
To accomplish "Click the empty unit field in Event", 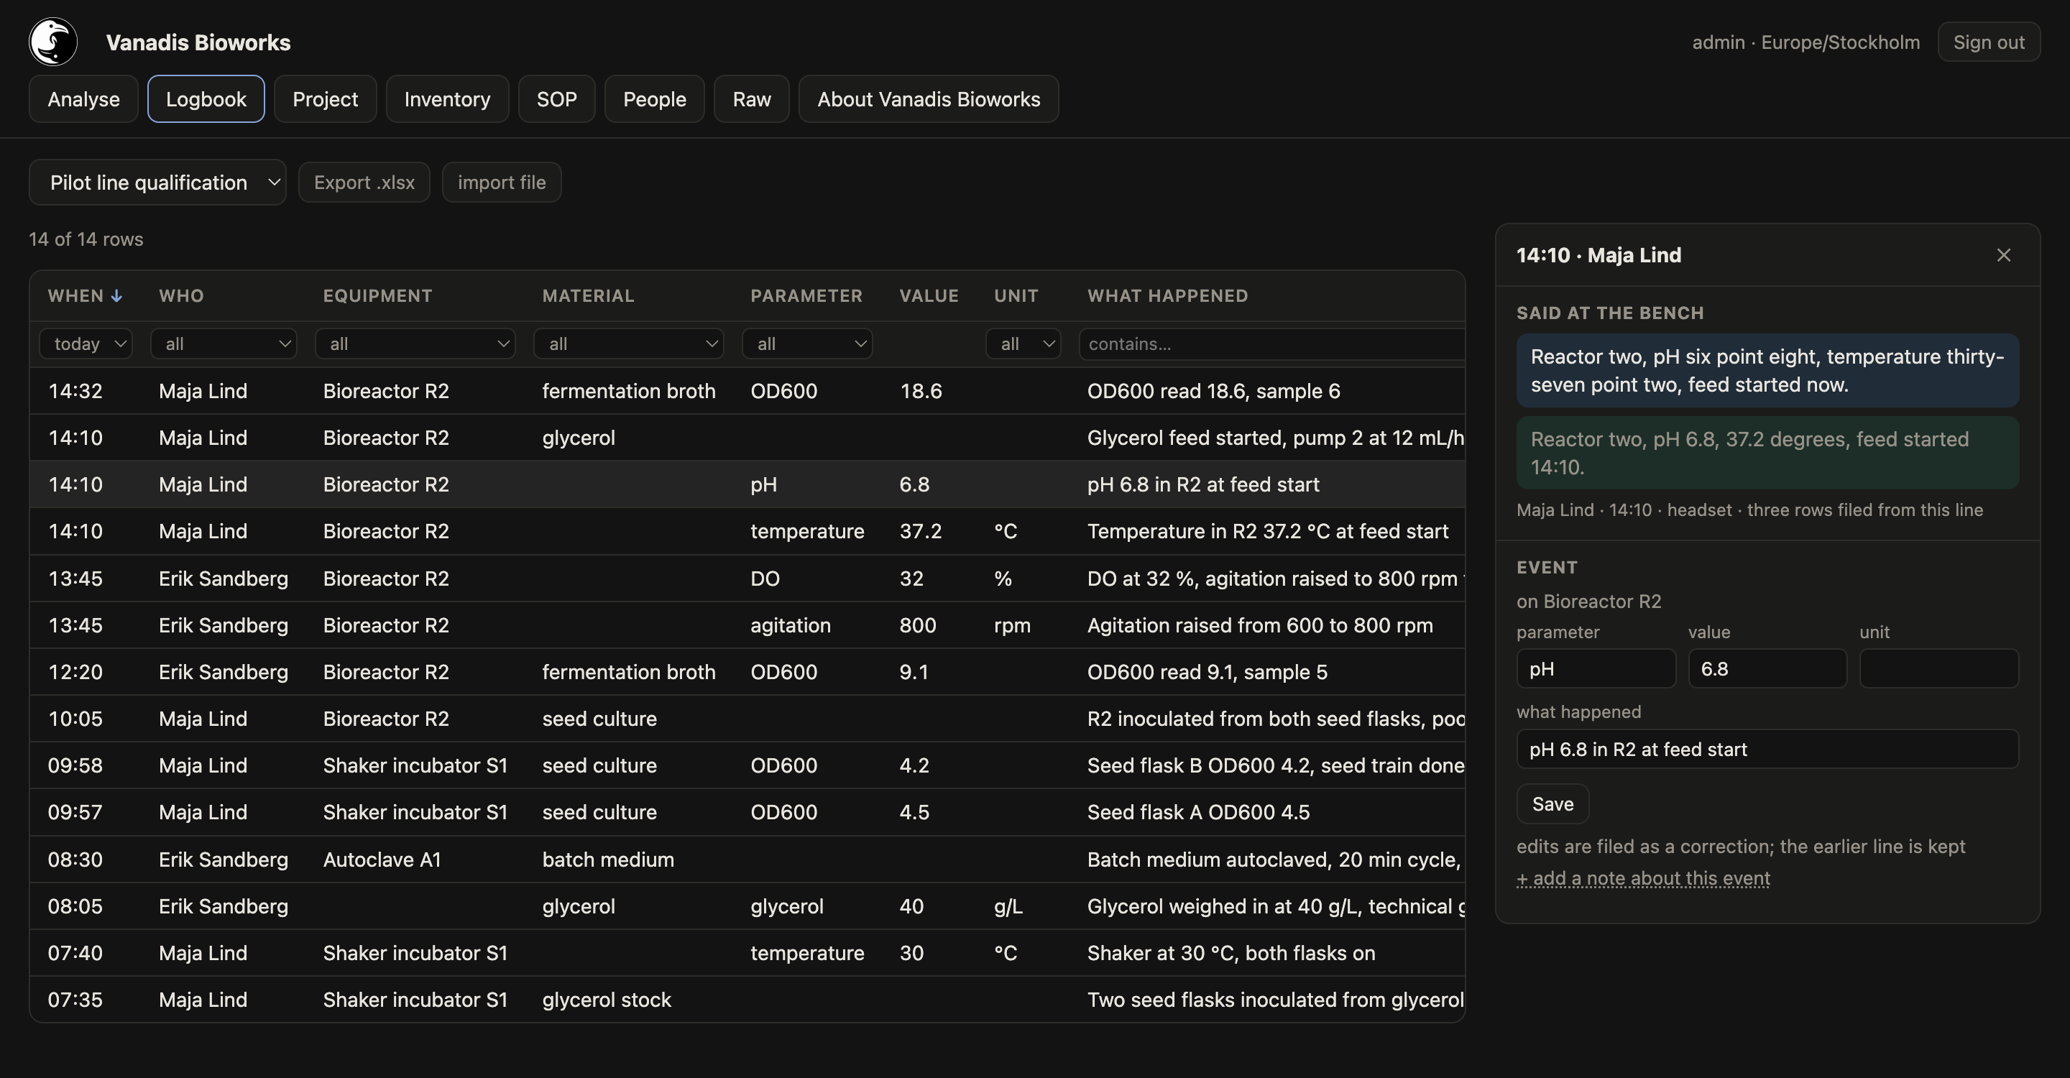I will (1938, 668).
